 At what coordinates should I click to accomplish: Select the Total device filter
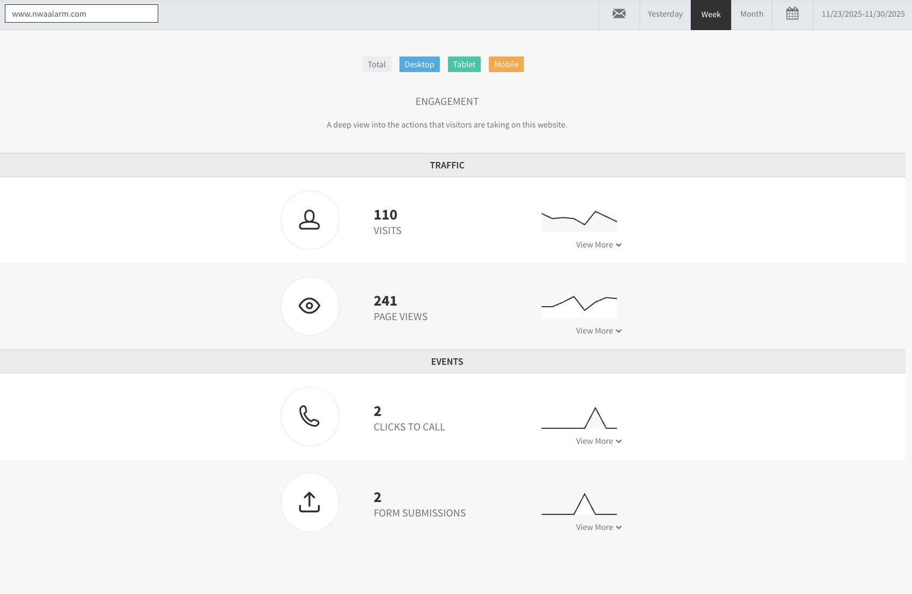(377, 65)
